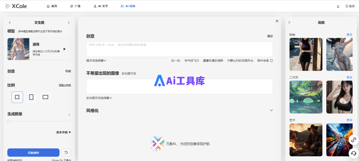The image size is (359, 161).
Task: Refresh the prompt suggestions
Action: [272, 61]
